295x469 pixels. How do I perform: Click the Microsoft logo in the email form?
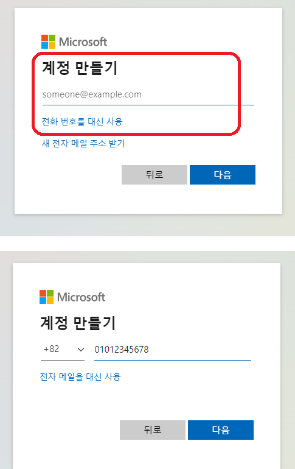(x=74, y=41)
